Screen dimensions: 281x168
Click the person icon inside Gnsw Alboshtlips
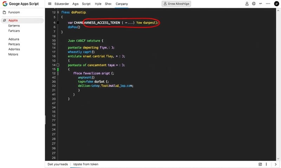pyautogui.click(x=165, y=4)
